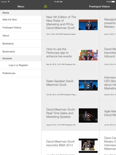116x155 pixels.
Task: Click the Aug 12, 2015 timestamp
Action: 110,34
